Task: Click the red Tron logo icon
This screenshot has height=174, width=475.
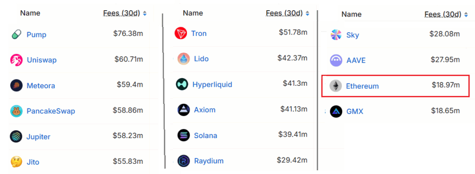Action: (x=181, y=33)
